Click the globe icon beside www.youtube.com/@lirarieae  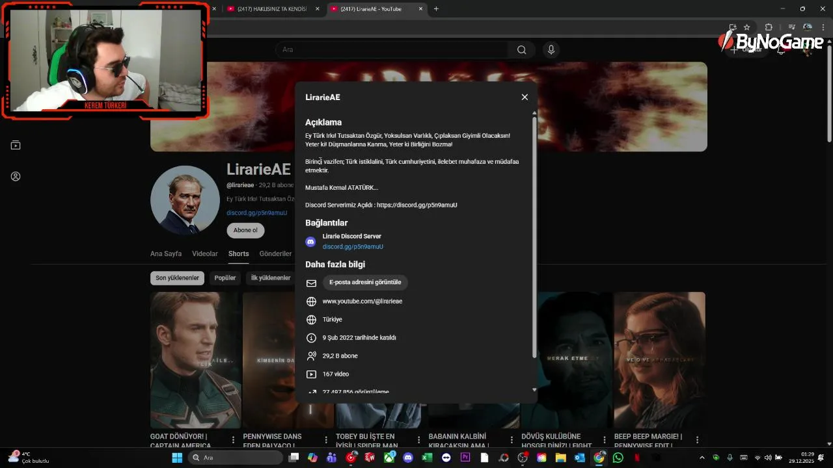311,302
